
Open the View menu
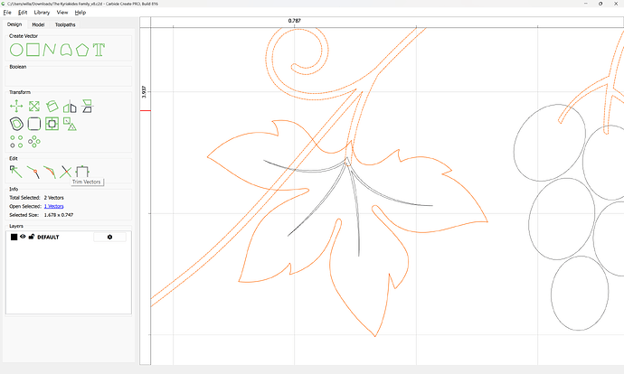point(62,13)
